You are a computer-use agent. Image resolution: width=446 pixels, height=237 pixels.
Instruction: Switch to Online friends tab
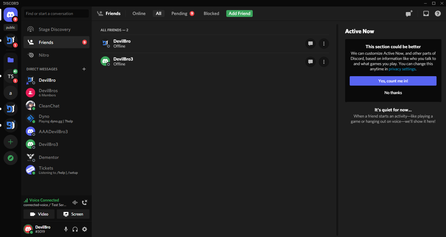point(139,13)
